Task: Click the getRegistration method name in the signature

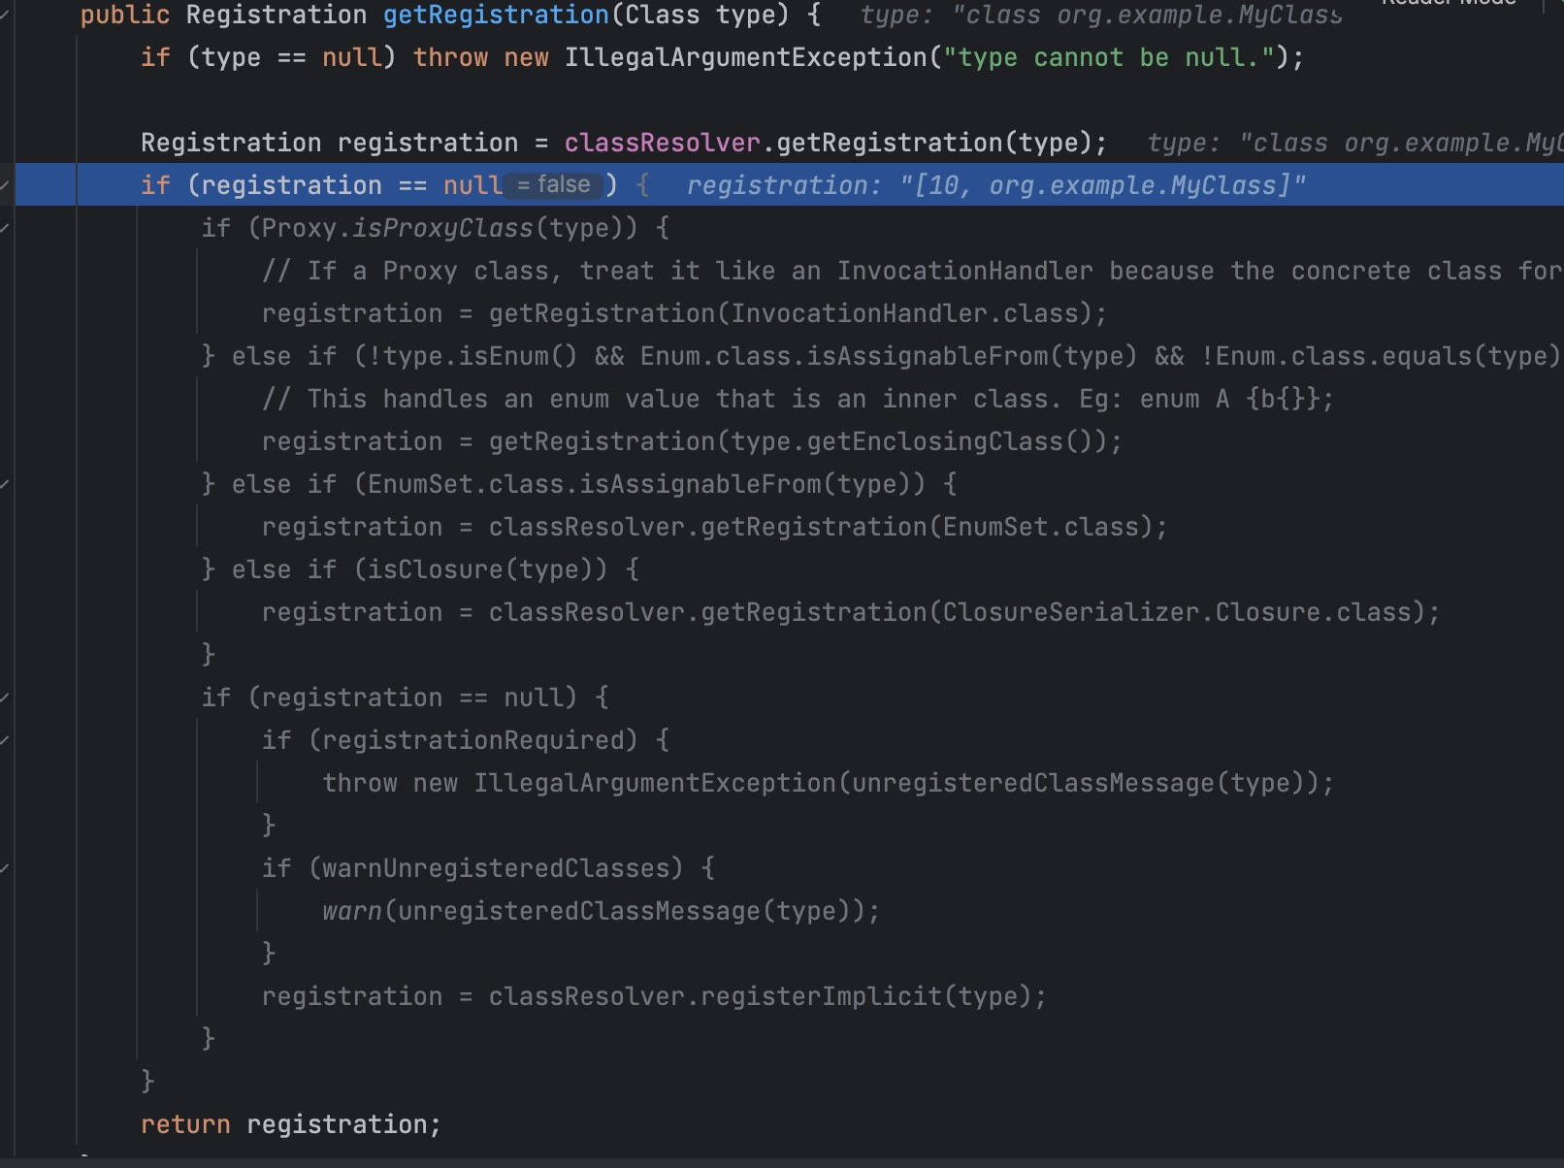Action: [496, 16]
